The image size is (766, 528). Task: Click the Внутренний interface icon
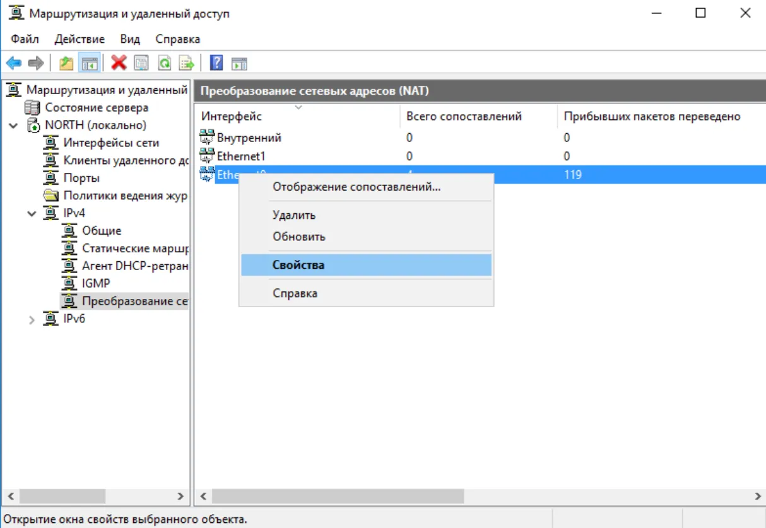coord(207,137)
